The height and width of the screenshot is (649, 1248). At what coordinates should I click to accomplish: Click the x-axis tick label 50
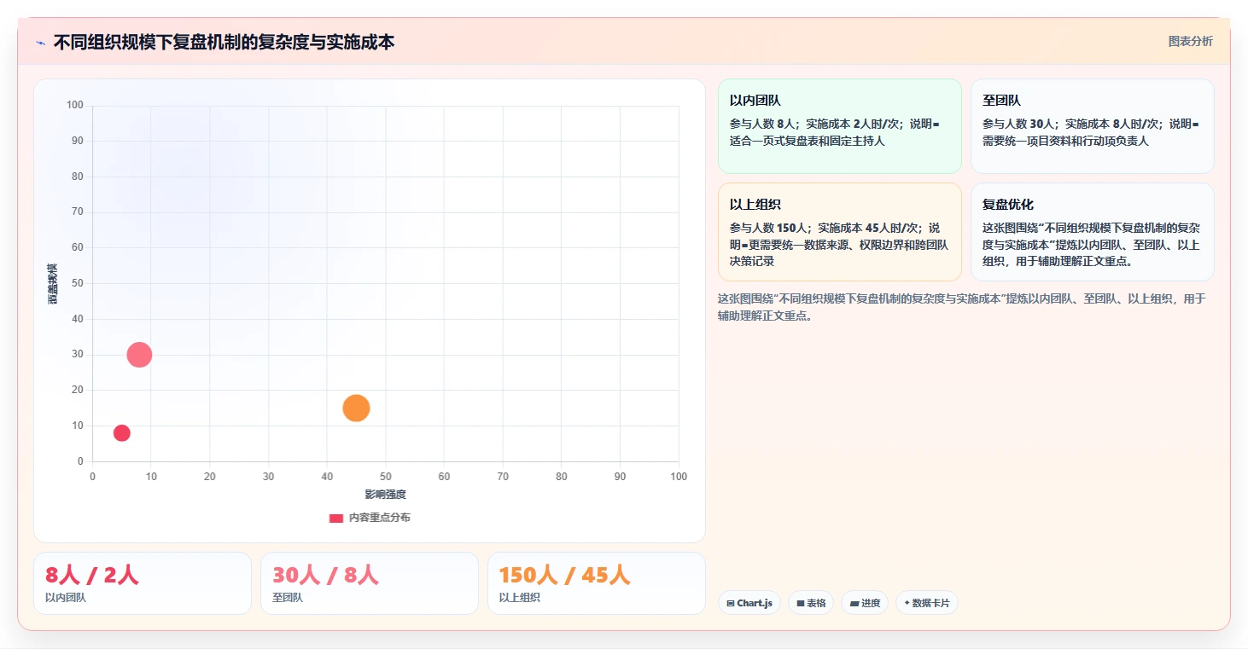pyautogui.click(x=386, y=477)
